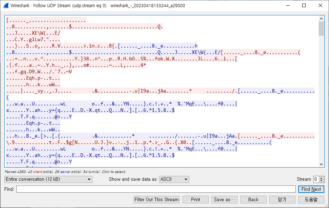
Task: Click stream line '...C.Y..glLw7."....'
Action: click(33, 39)
